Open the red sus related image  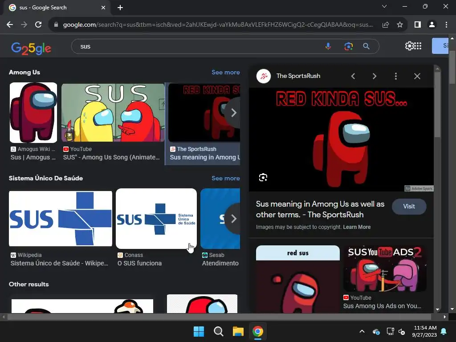click(298, 279)
